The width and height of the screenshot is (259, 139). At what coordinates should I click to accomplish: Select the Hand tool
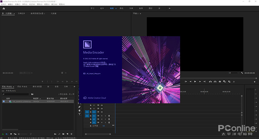(80, 110)
